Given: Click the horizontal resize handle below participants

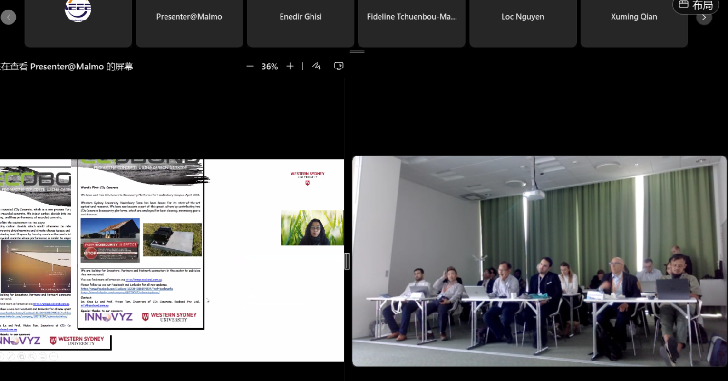Looking at the screenshot, I should pos(357,51).
